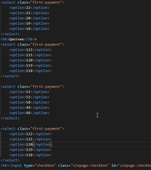151x170 pixels.
Task: Click the highlighted closing bracket of active option tag
Action: click(x=50, y=145)
